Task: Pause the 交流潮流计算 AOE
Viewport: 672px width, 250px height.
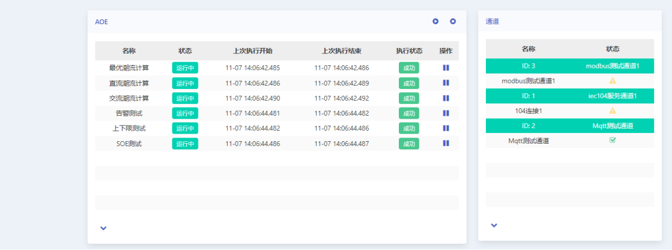Action: [x=446, y=98]
